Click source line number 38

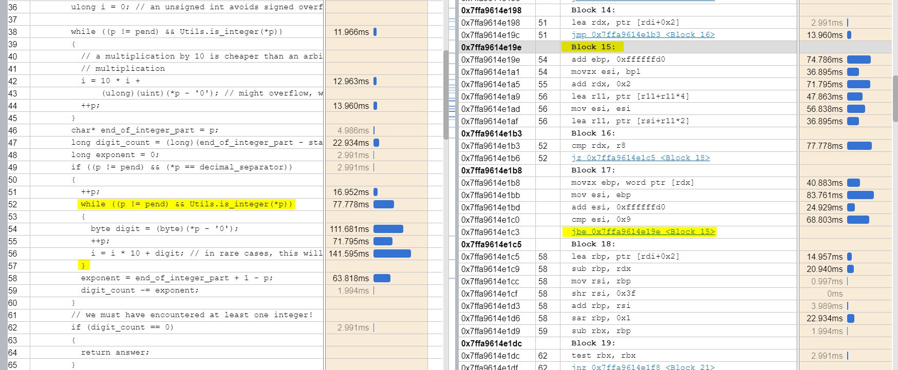13,32
